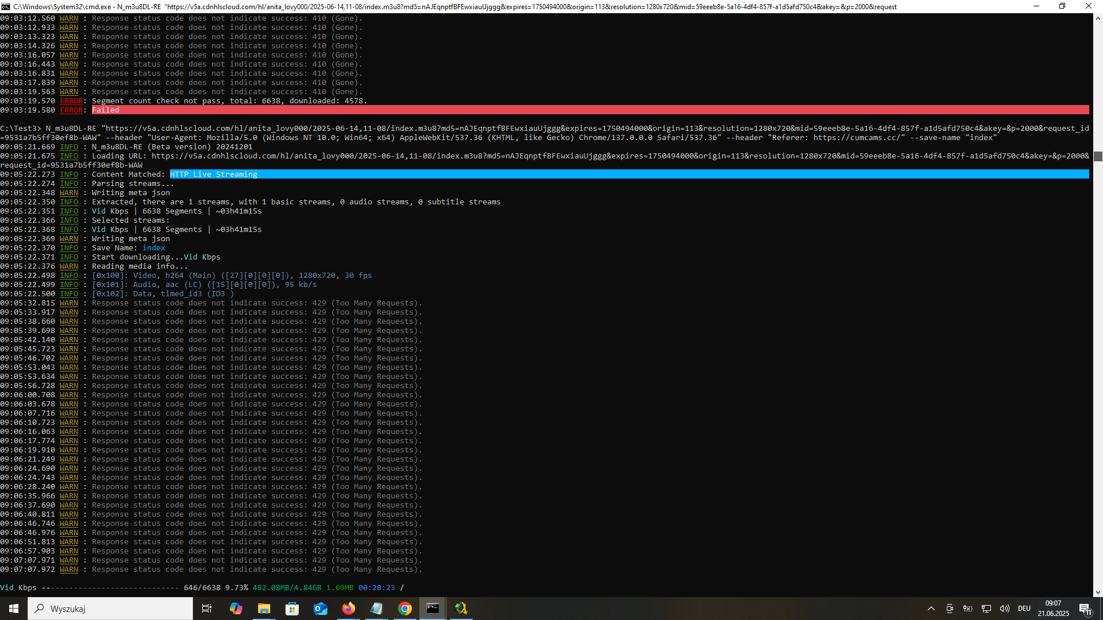Switch to the Firefox window
1103x620 pixels.
pos(348,609)
